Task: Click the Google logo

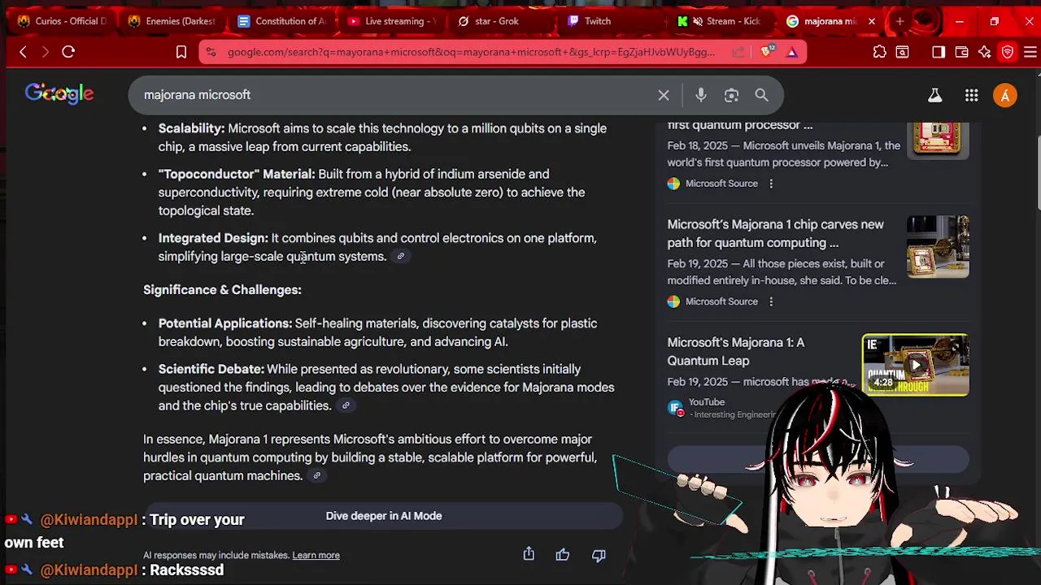Action: pos(59,94)
